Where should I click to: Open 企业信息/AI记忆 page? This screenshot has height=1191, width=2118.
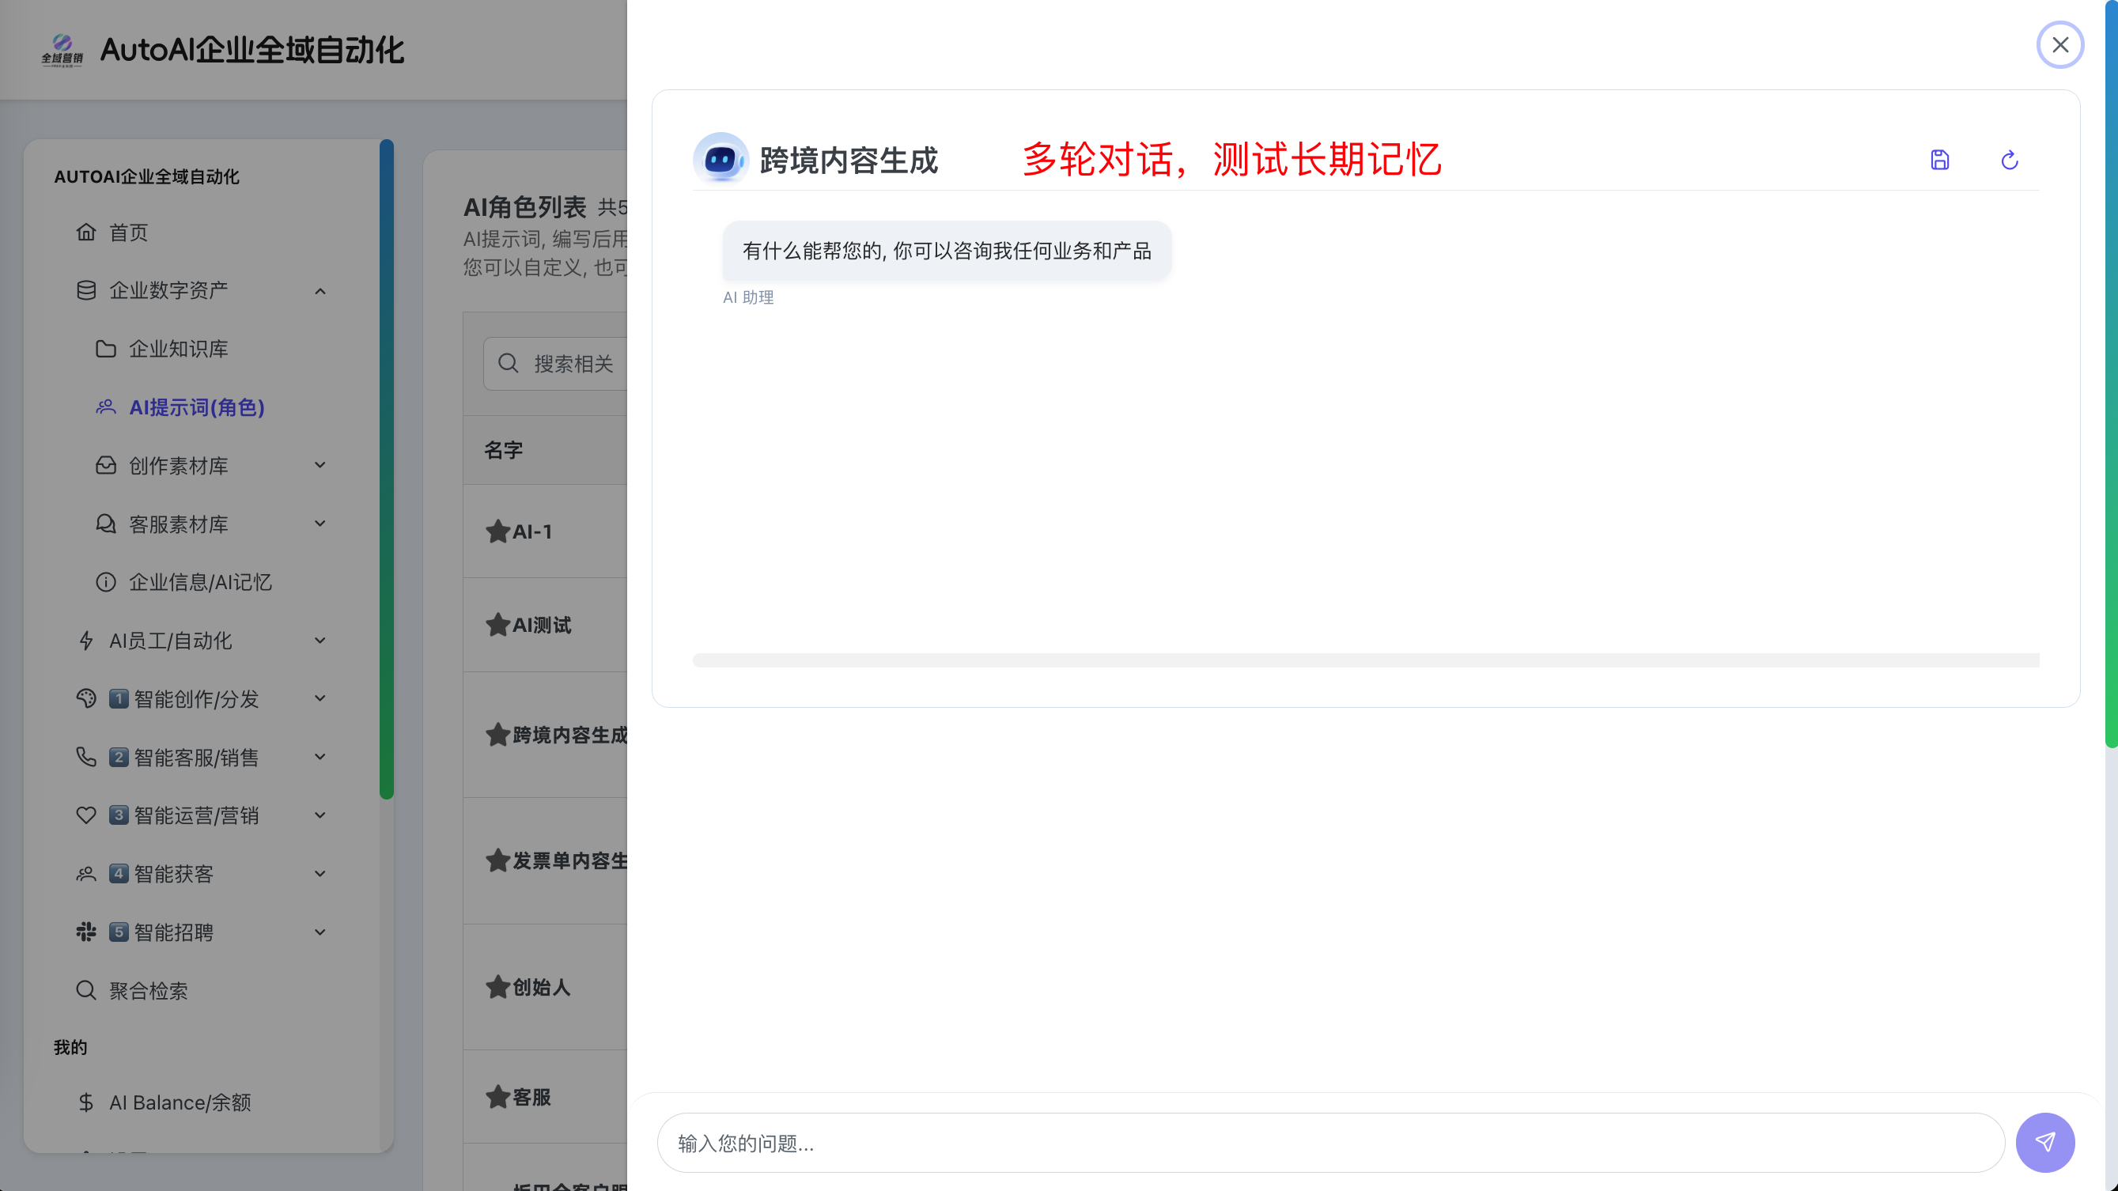200,582
